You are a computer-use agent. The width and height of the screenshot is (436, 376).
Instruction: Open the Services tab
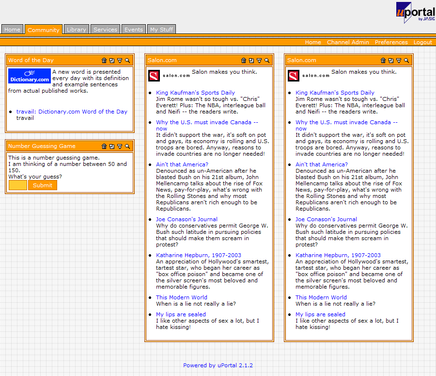pos(105,29)
